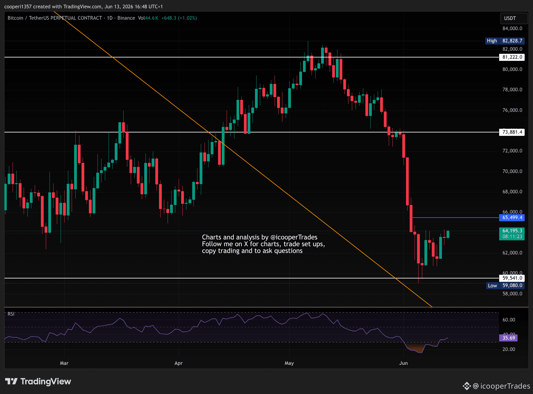Screen dimensions: 533x394
Task: Open the USDT currency selector
Action: (x=514, y=18)
